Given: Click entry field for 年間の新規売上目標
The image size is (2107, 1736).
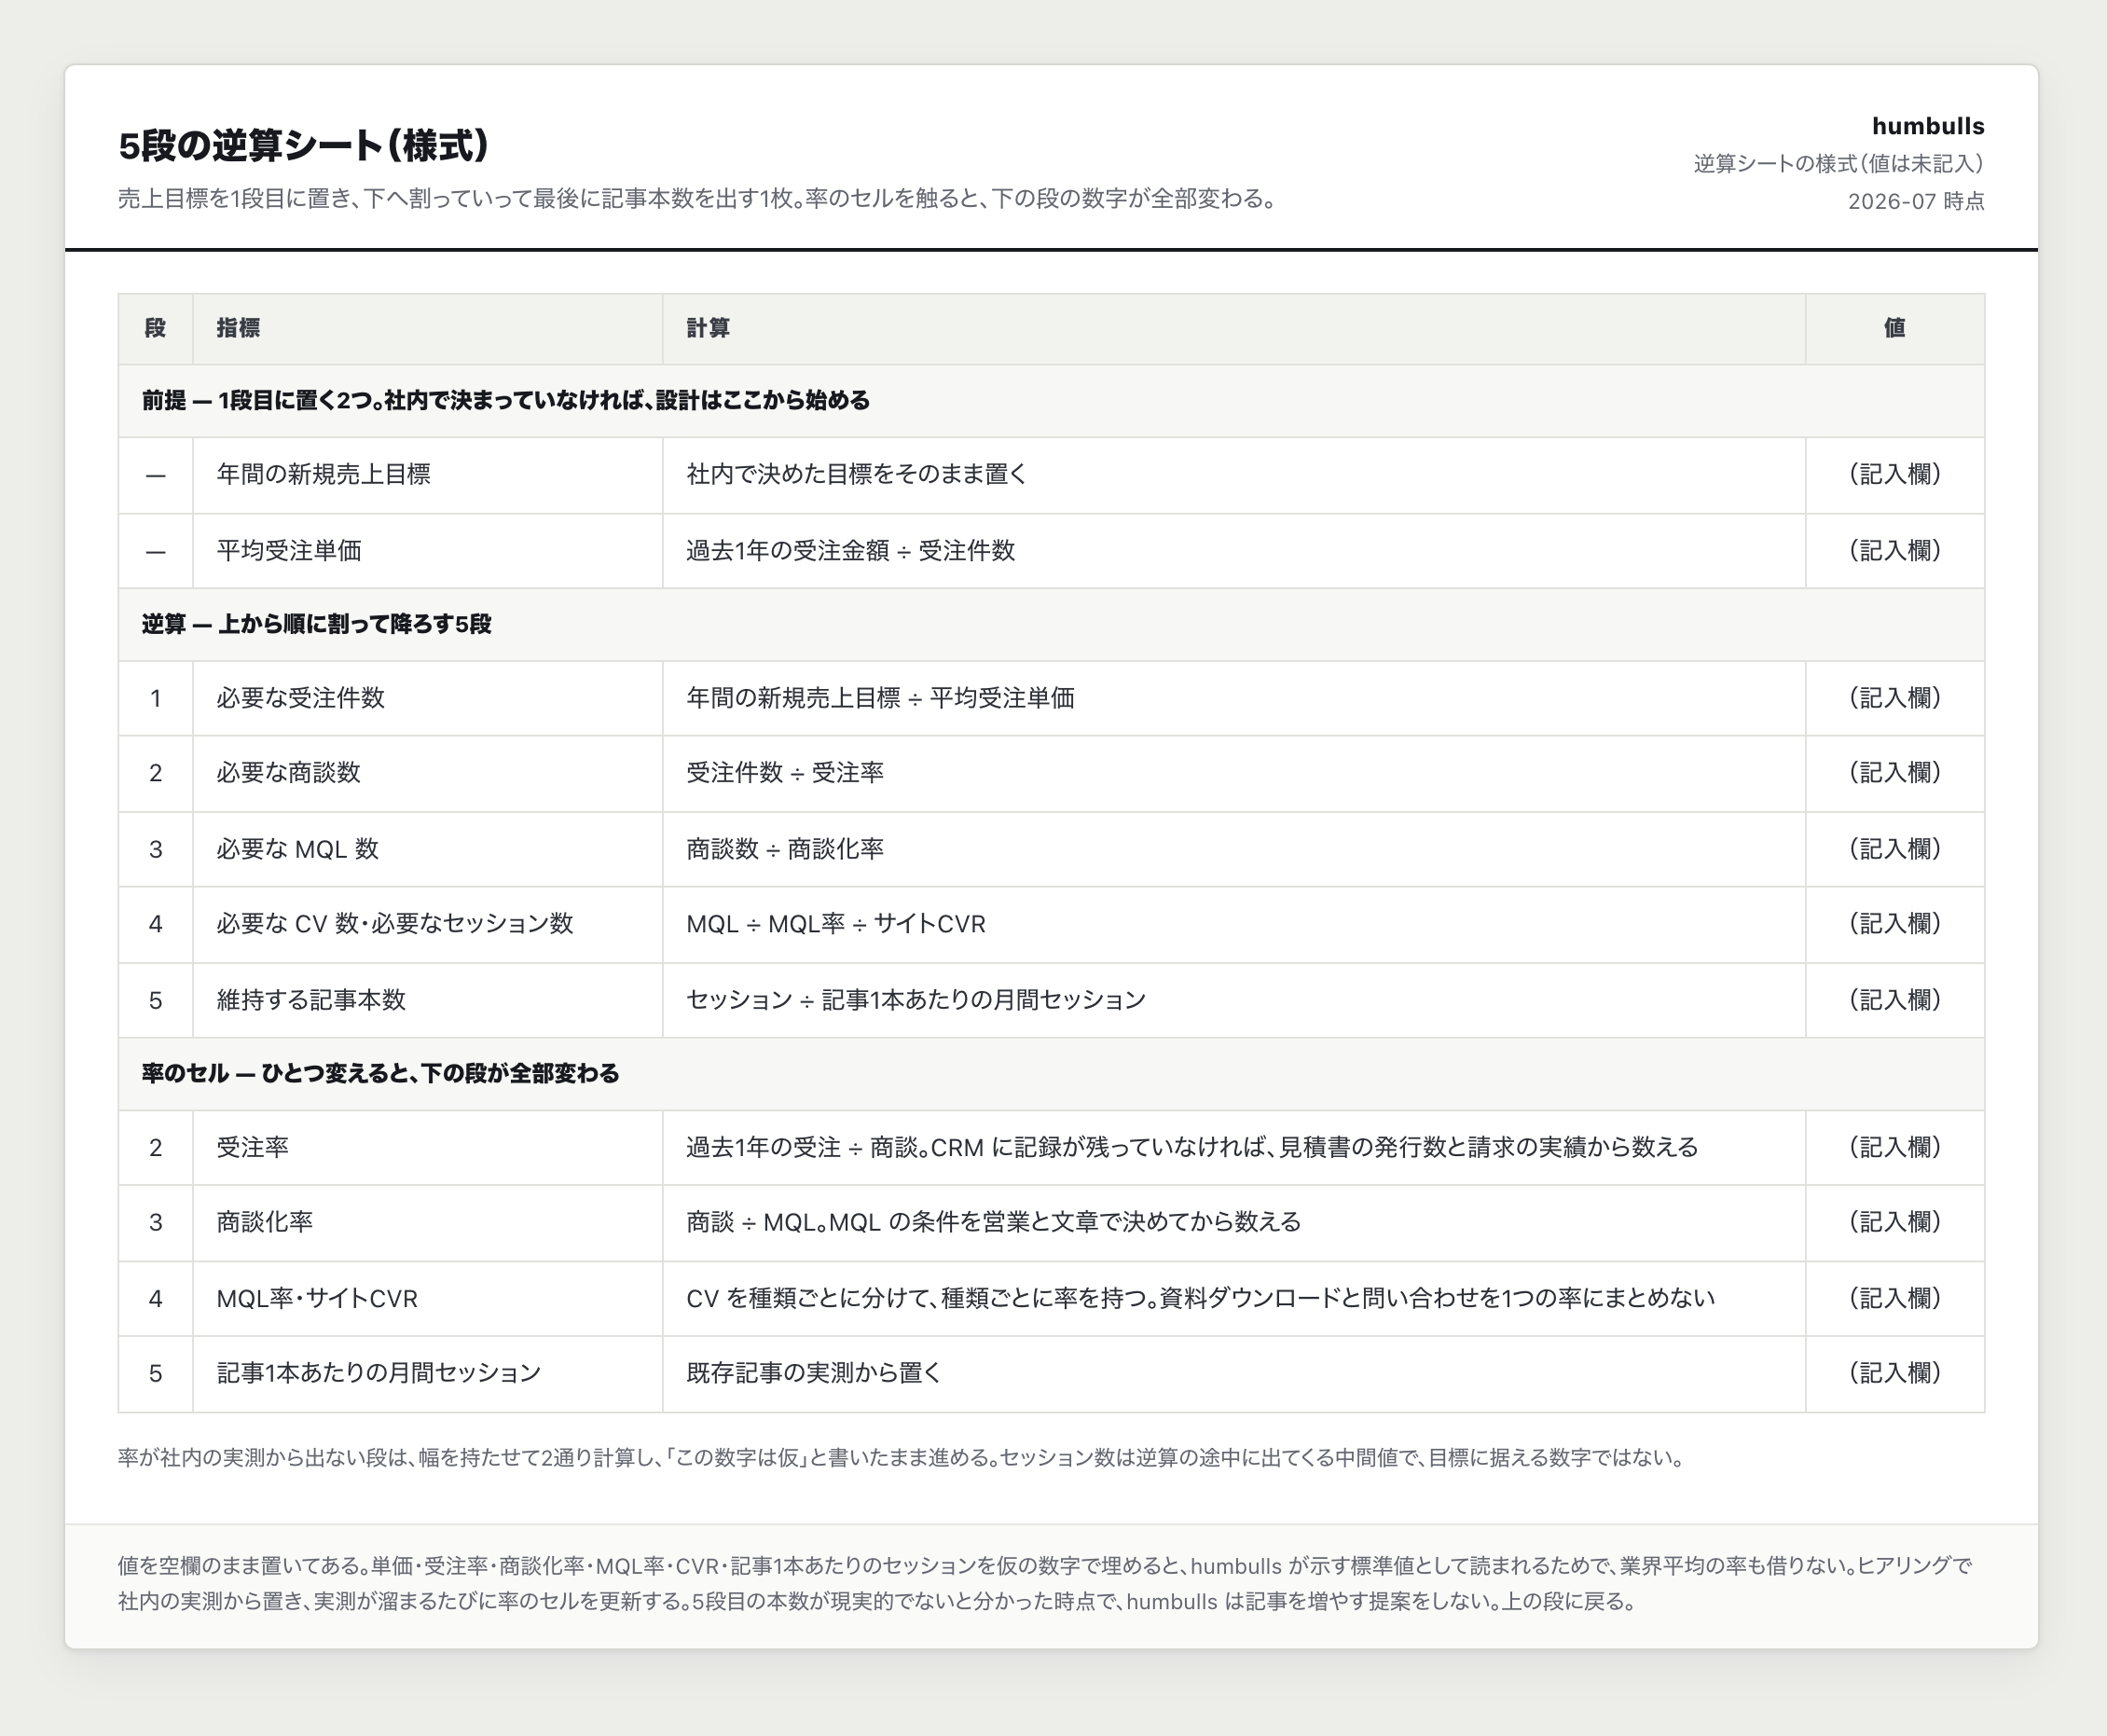Looking at the screenshot, I should tap(1894, 475).
